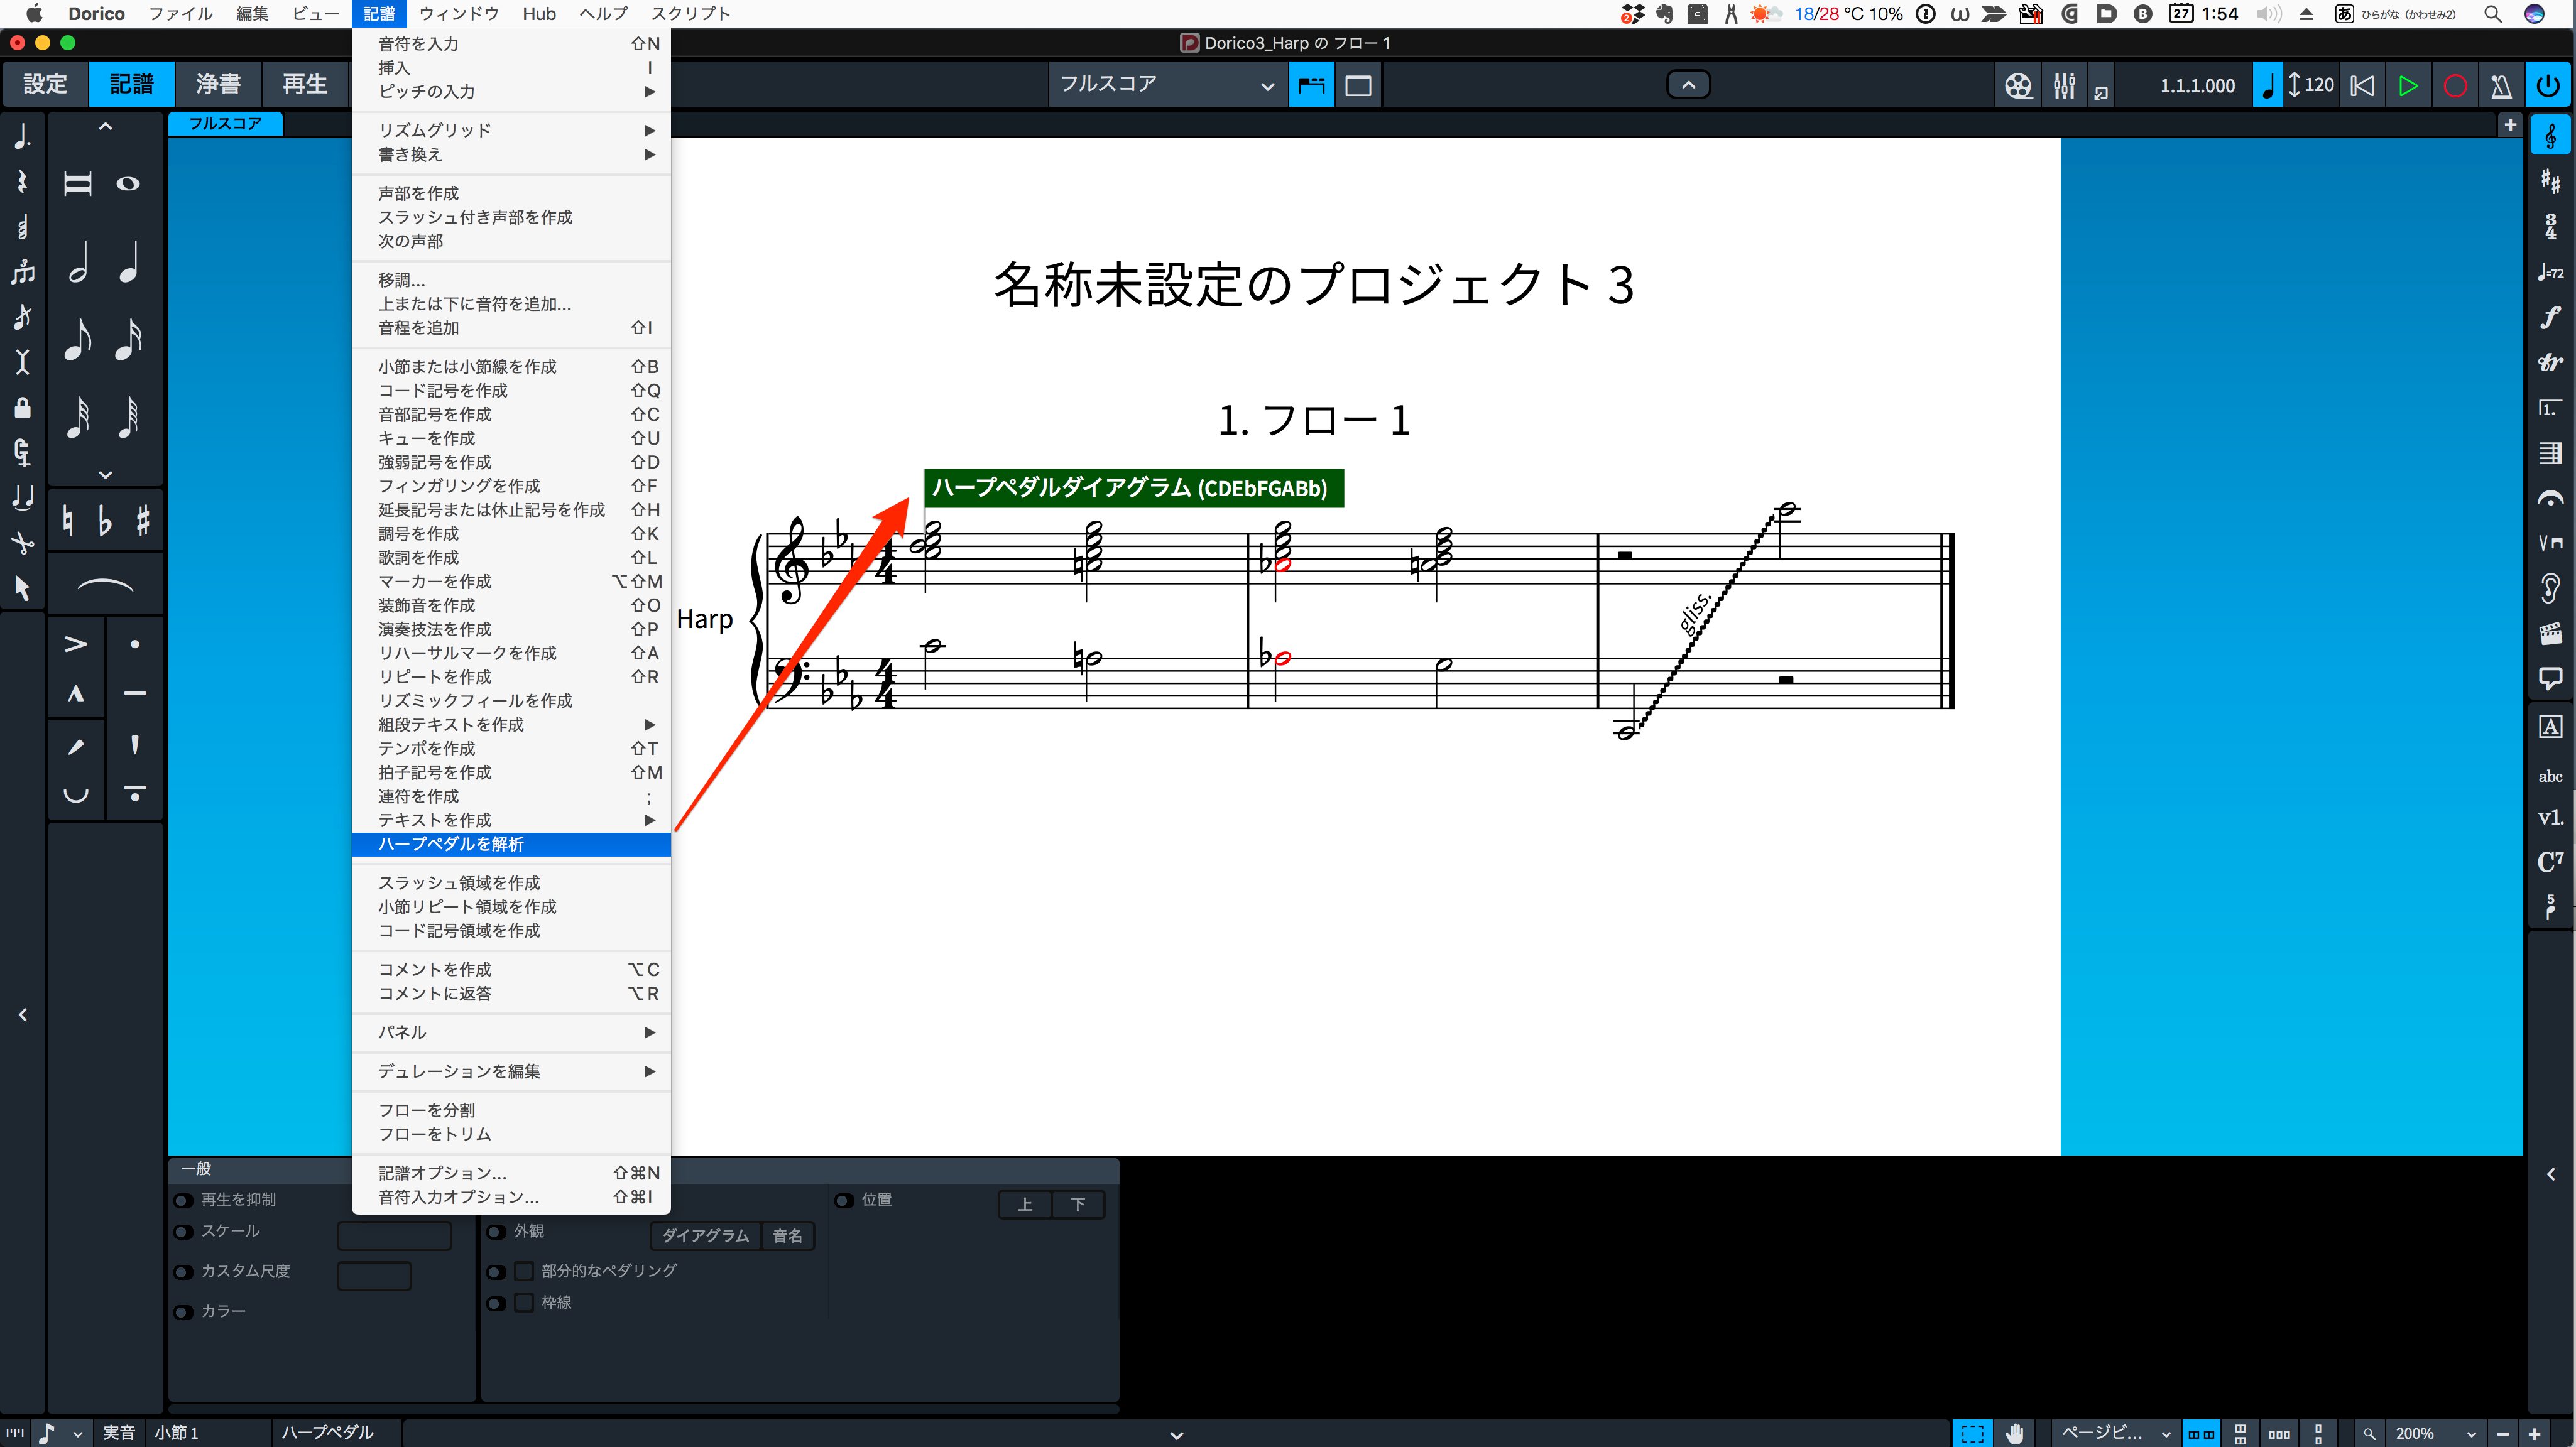The width and height of the screenshot is (2576, 1447).
Task: Open the ornaments trill panel
Action: coord(2550,363)
